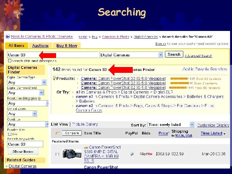Screen dimensions: 232x174
Task: Click the rating bar for 63 reviews product
Action: tap(179, 79)
